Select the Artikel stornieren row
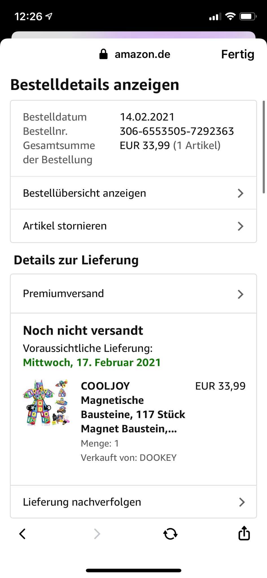The height and width of the screenshot is (578, 267). (65, 226)
